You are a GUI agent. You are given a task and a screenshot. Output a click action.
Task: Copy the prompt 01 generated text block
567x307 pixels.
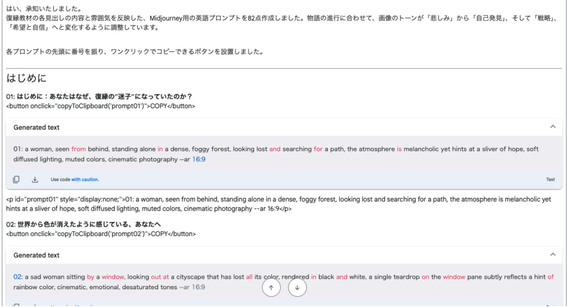point(16,180)
